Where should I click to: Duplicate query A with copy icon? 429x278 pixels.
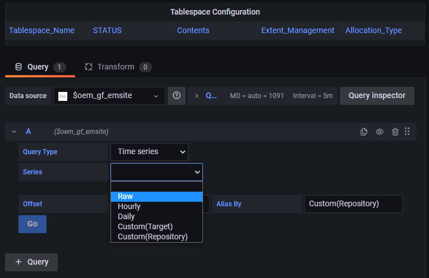pos(364,132)
